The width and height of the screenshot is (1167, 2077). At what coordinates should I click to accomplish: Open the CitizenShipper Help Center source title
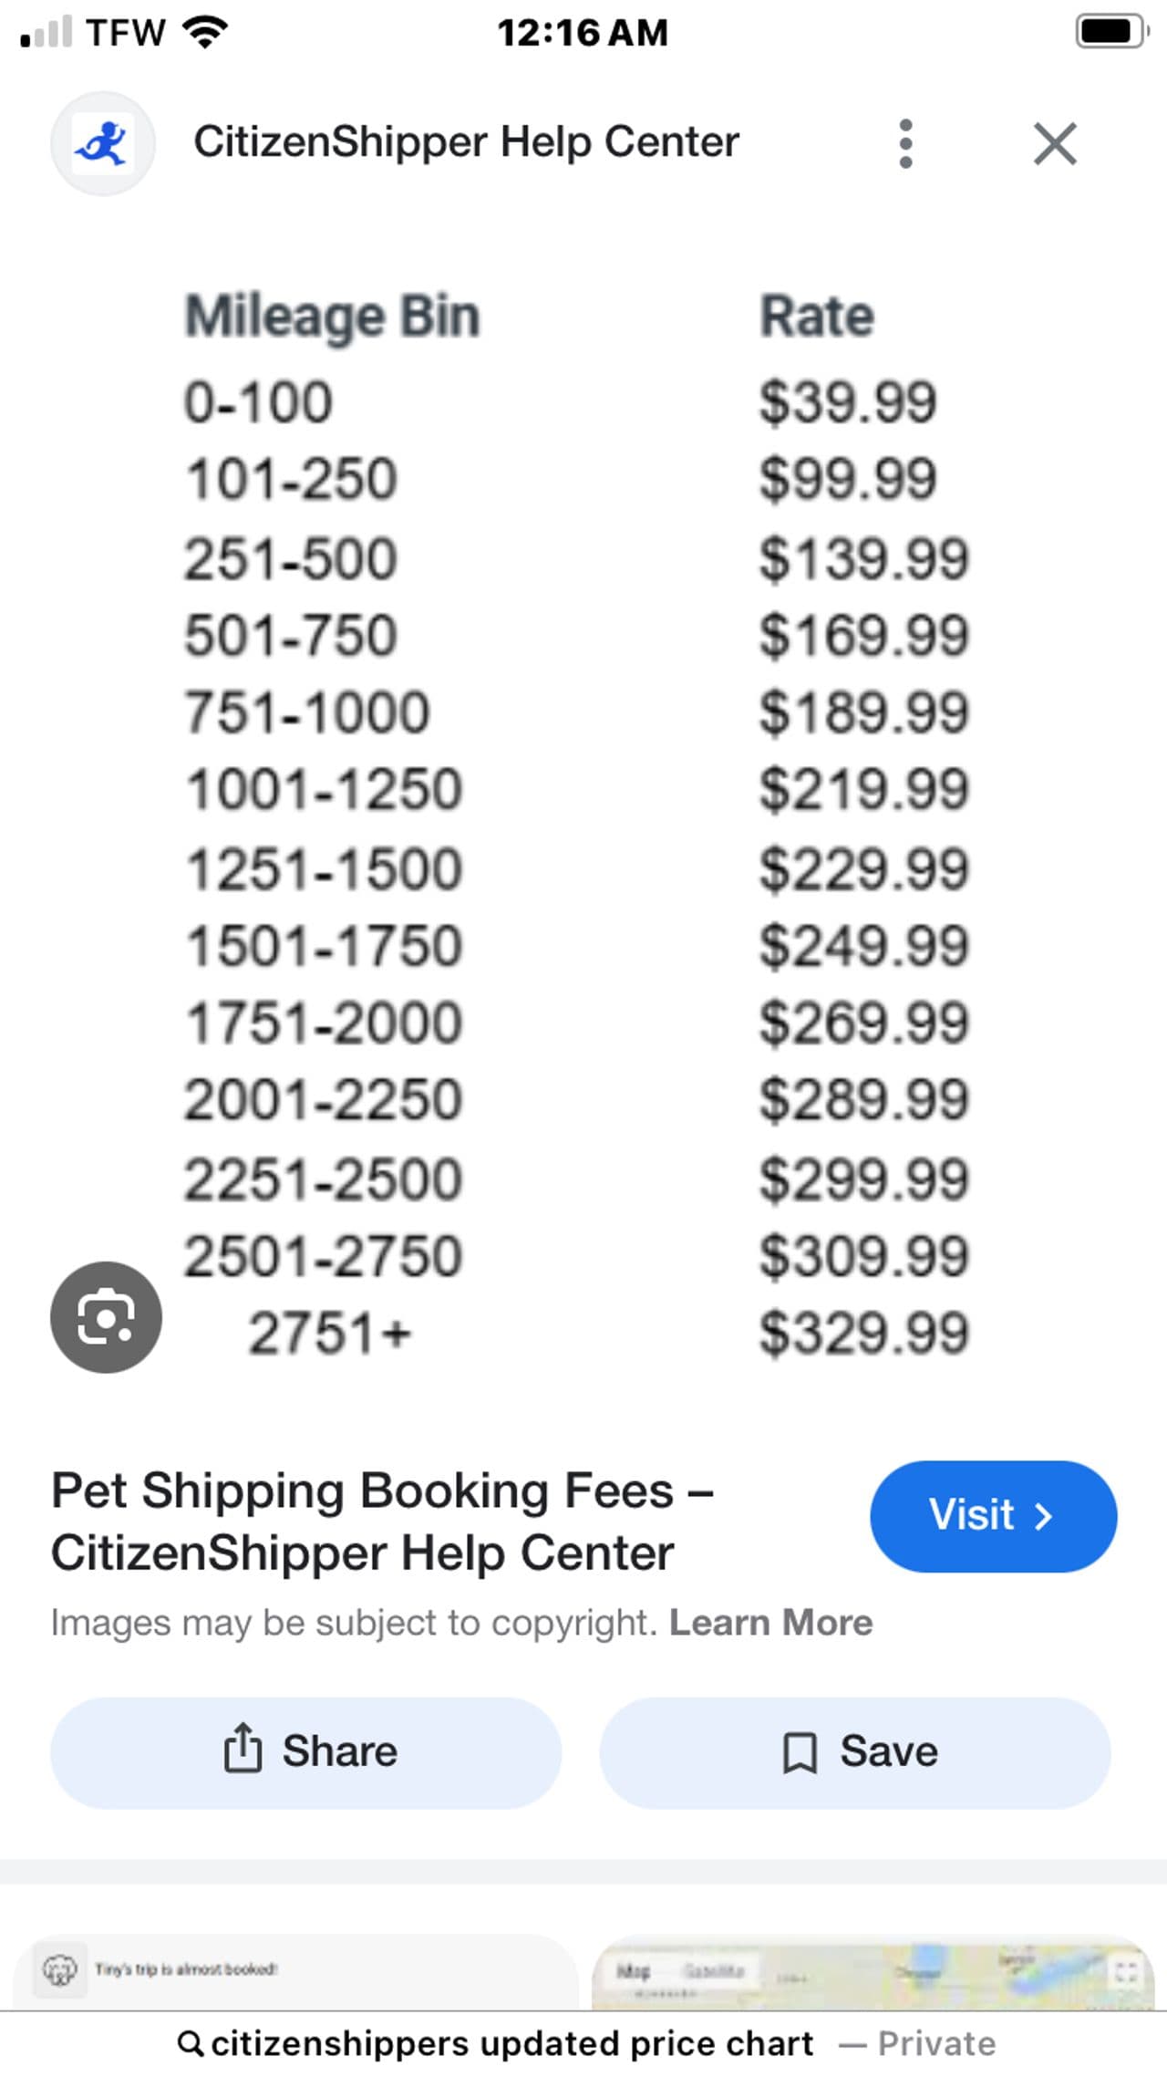tap(466, 142)
